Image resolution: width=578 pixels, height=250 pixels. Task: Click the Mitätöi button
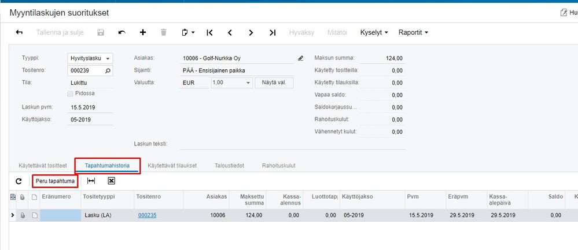click(337, 32)
